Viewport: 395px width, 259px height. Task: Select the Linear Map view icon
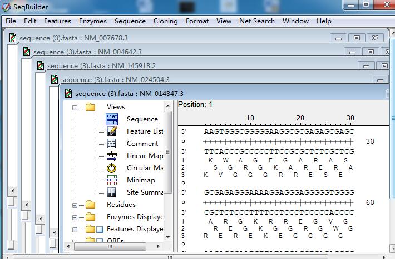point(112,156)
